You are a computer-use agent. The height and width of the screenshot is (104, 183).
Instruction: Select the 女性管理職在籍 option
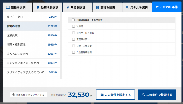click(73, 52)
